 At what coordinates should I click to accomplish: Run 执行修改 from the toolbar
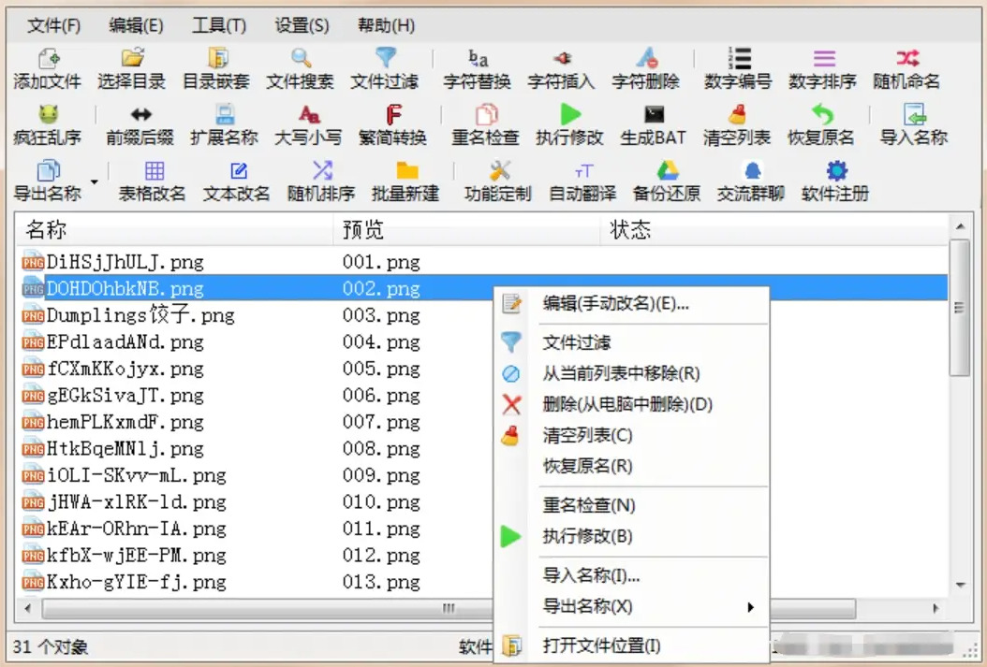click(x=569, y=114)
